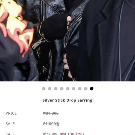Click the active black ninth dot
Viewport: 135px width, 135px height.
point(92,89)
